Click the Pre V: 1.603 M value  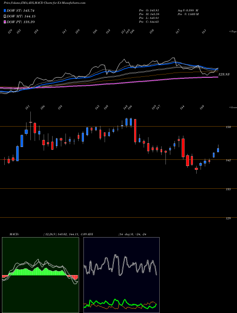(x=188, y=14)
